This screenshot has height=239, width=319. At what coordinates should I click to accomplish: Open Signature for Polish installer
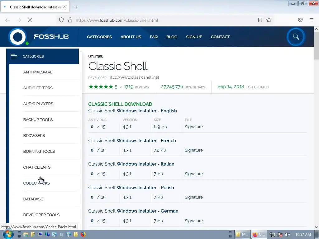click(x=194, y=197)
